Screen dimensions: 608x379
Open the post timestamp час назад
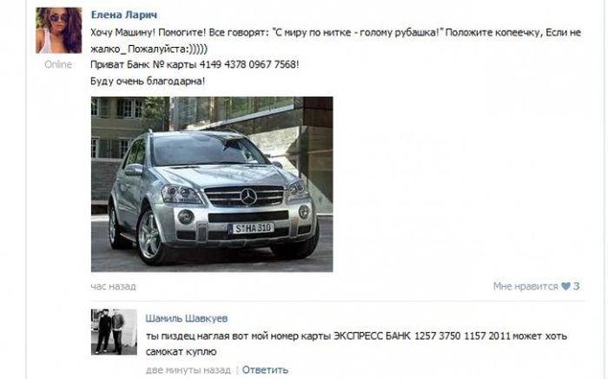tap(113, 286)
